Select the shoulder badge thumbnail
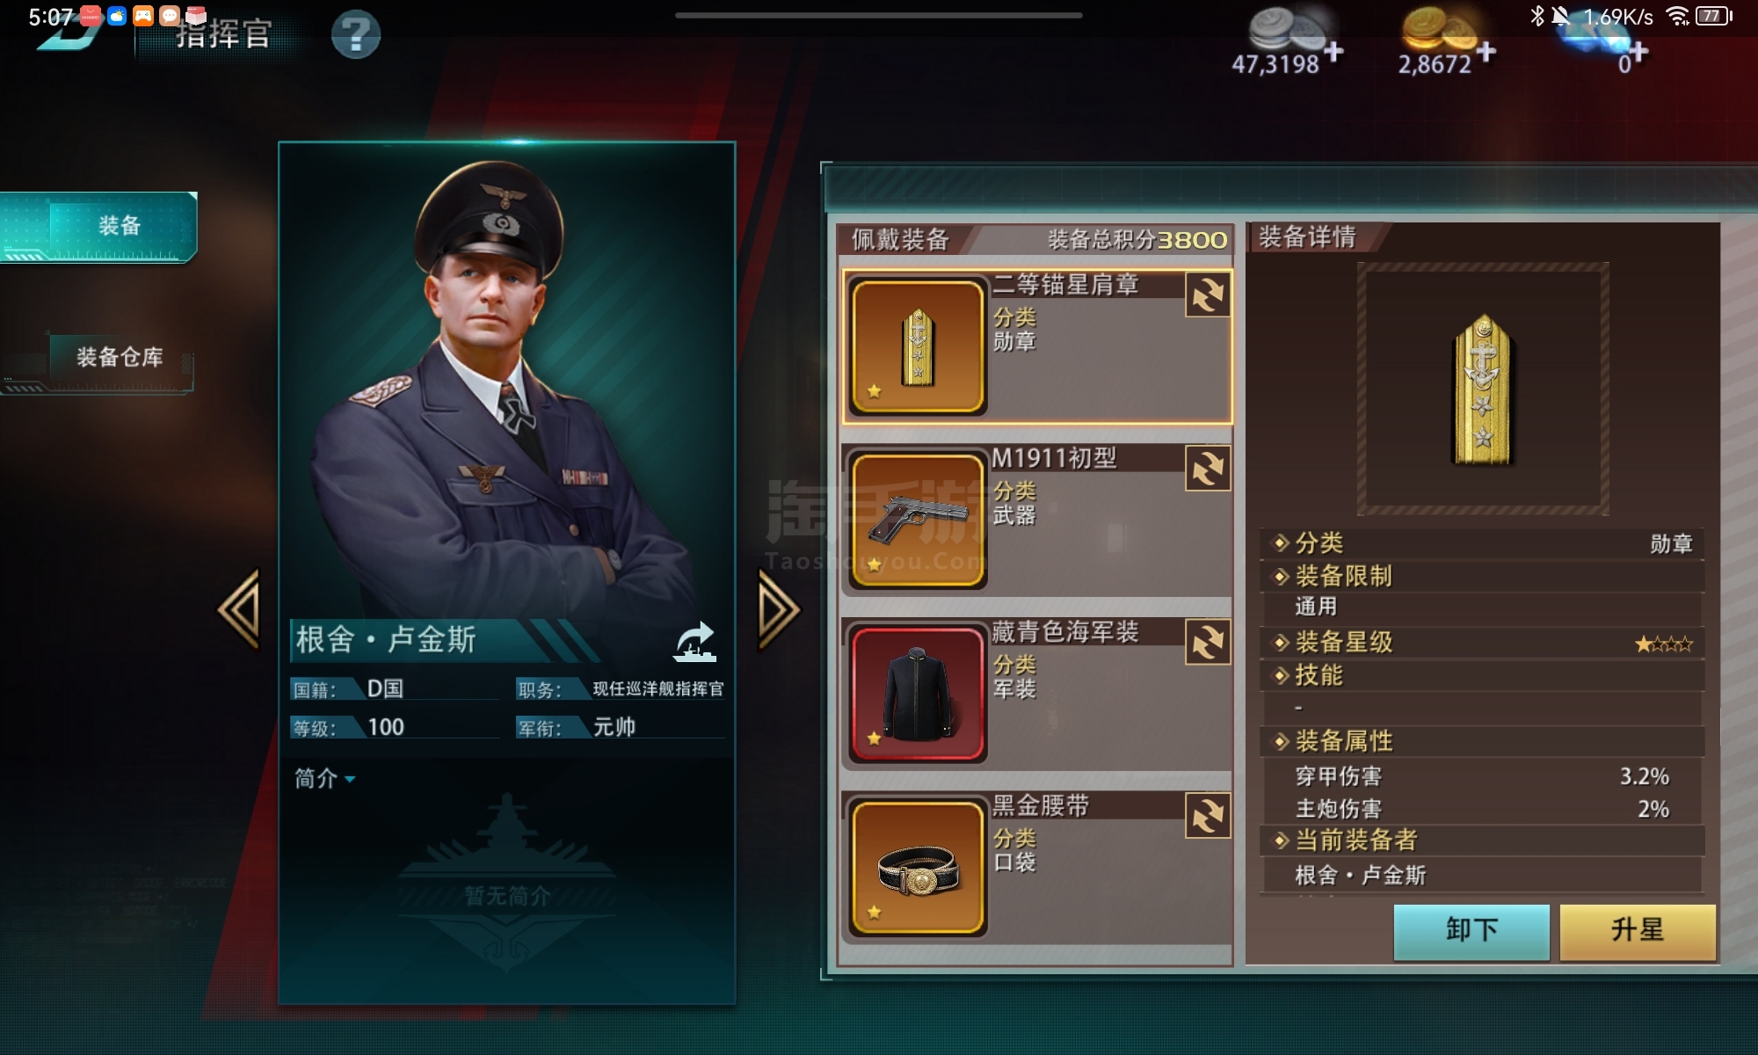Screen dimensions: 1758x1055 [x=918, y=346]
